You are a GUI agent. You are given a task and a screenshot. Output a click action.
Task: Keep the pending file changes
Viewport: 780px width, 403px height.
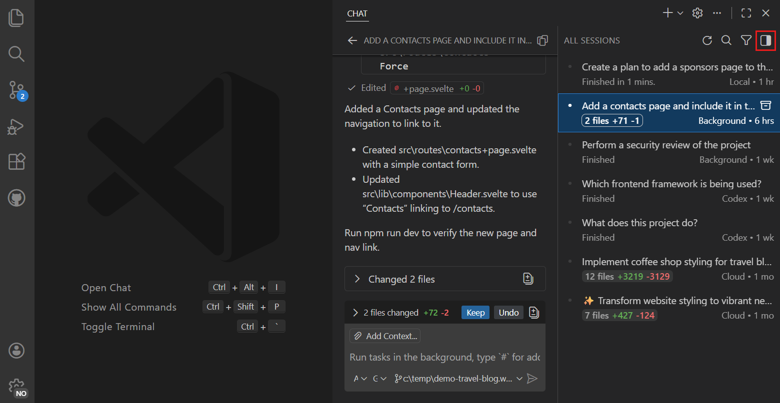[x=475, y=312]
